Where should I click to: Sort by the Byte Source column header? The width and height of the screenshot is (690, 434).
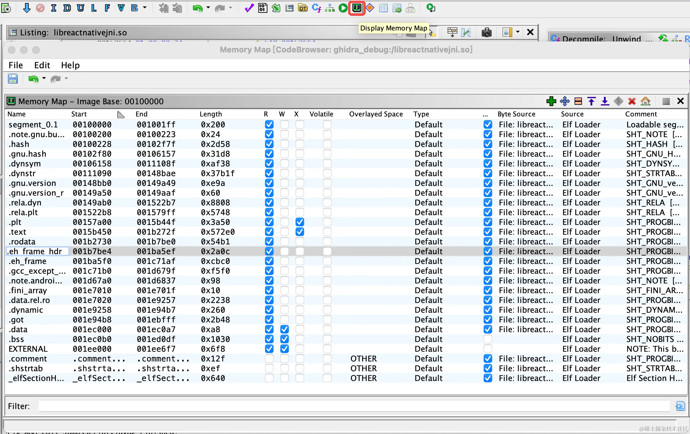coord(517,114)
